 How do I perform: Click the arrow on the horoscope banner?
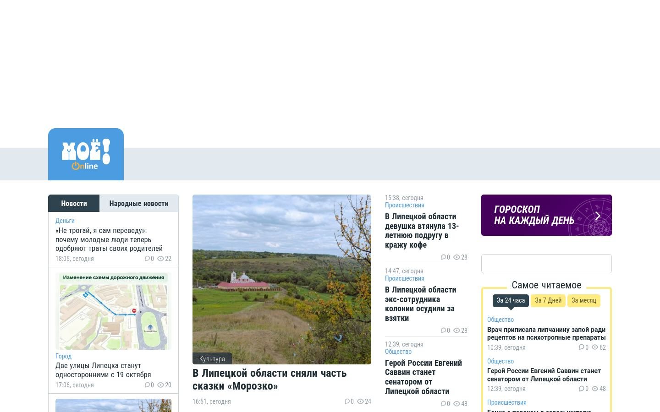coord(598,216)
